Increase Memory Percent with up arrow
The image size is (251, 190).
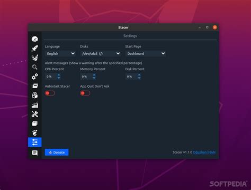click(x=94, y=75)
